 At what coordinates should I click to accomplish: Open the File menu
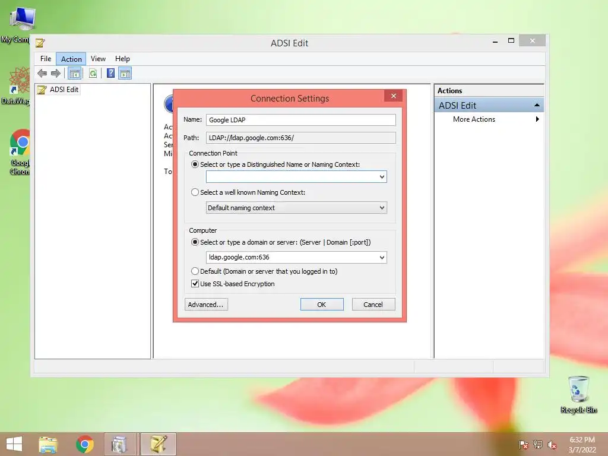tap(46, 59)
